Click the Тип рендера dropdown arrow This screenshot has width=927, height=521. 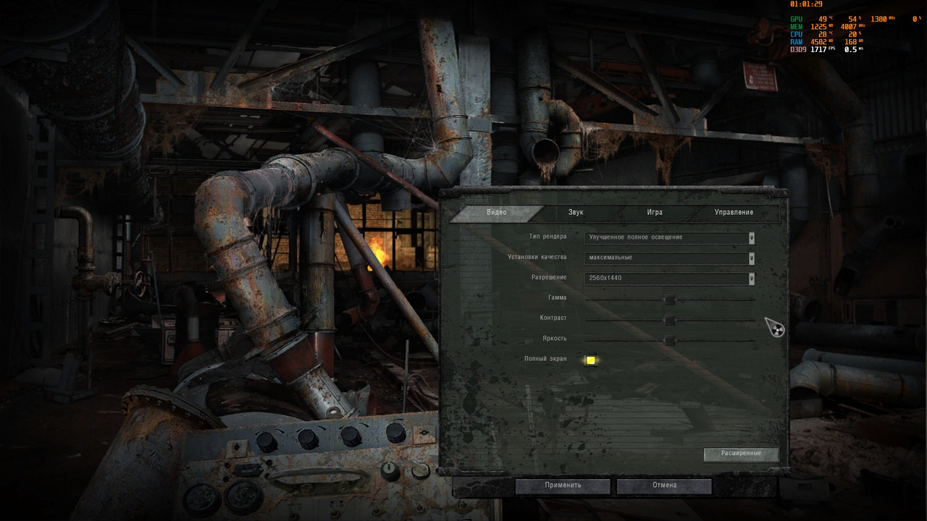[751, 238]
